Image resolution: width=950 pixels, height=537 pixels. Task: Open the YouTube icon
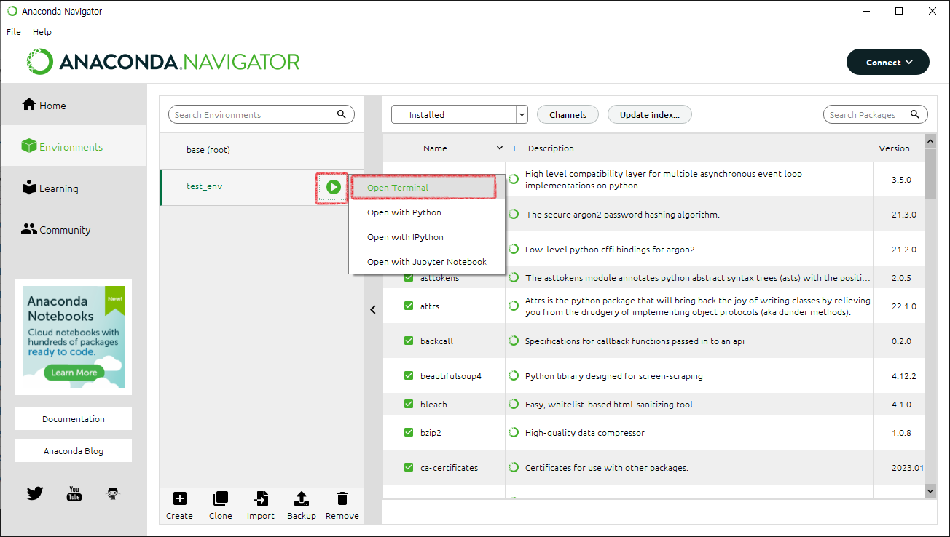pyautogui.click(x=74, y=493)
